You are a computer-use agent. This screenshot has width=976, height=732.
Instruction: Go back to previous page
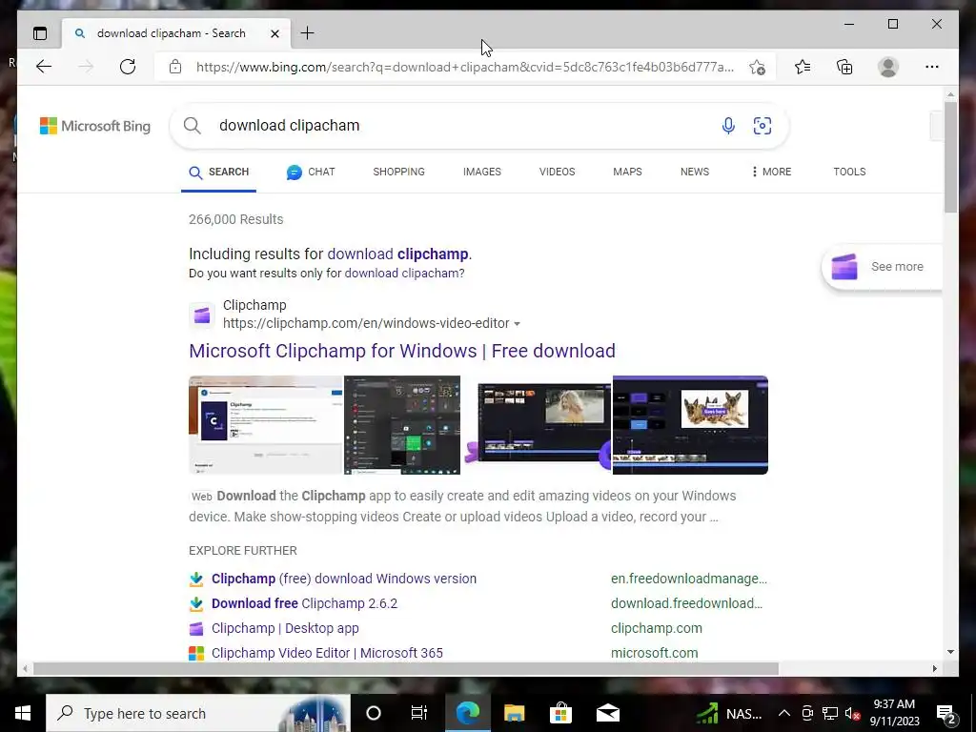[44, 67]
